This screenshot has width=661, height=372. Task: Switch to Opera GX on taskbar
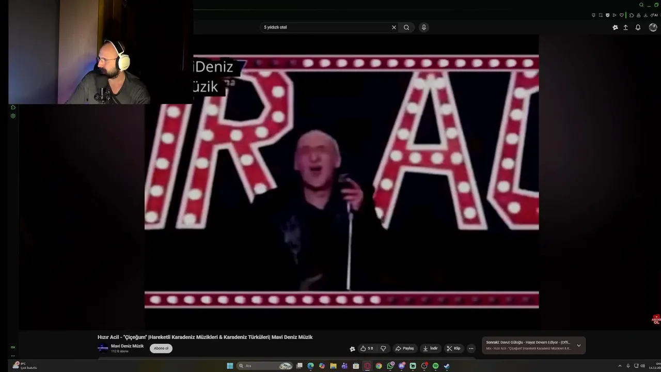367,366
